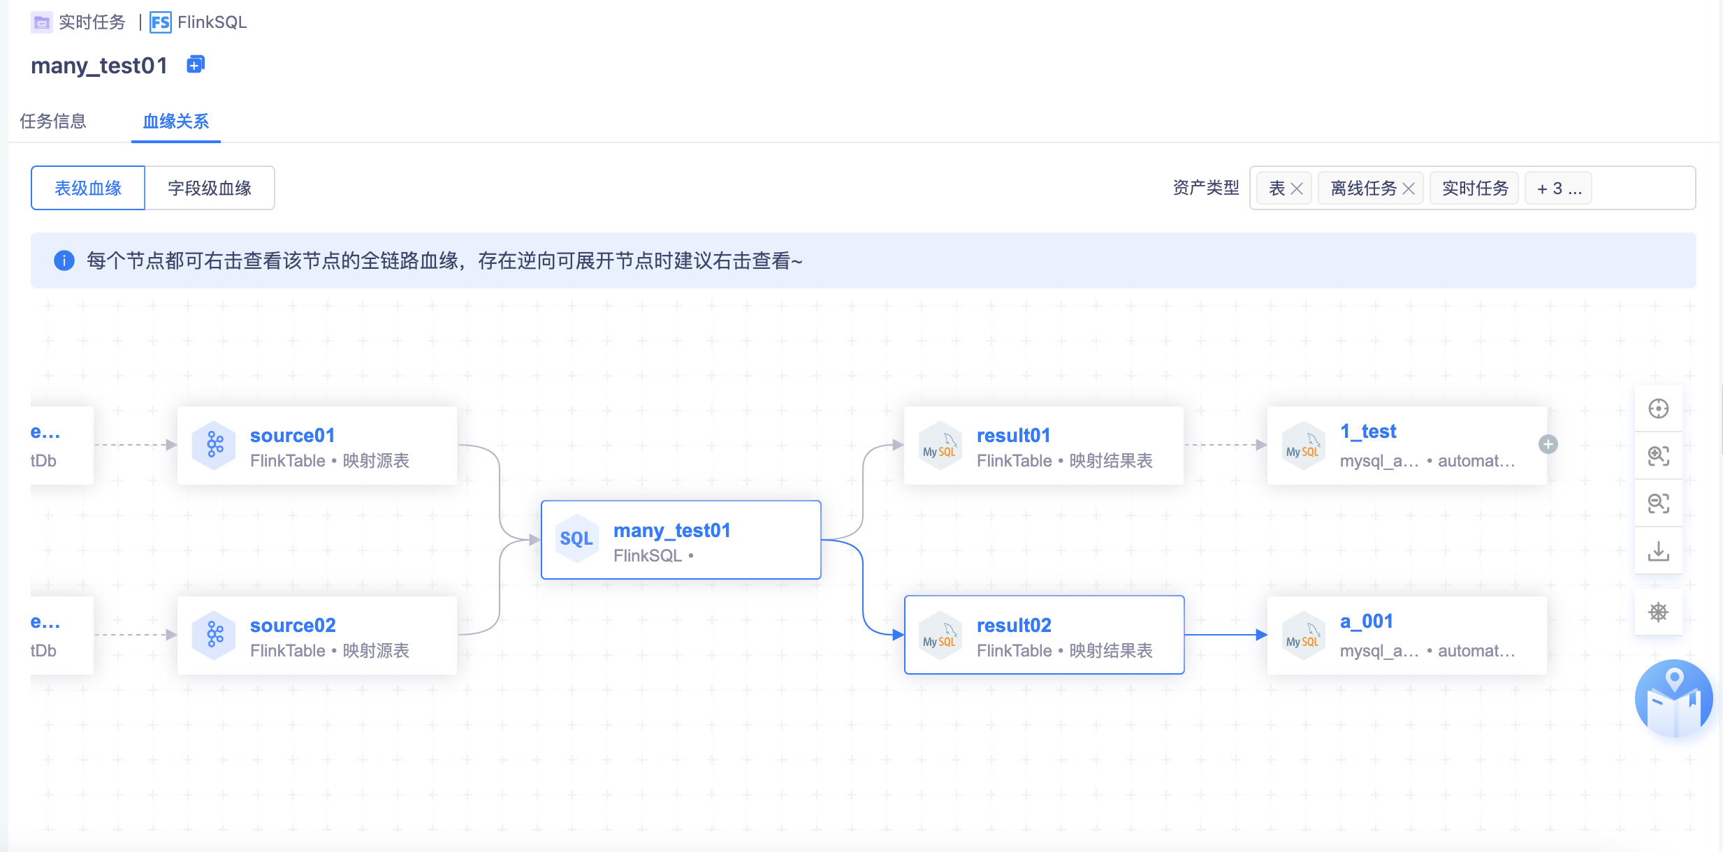1723x852 pixels.
Task: Click the MySQL icon on result02 node
Action: 940,635
